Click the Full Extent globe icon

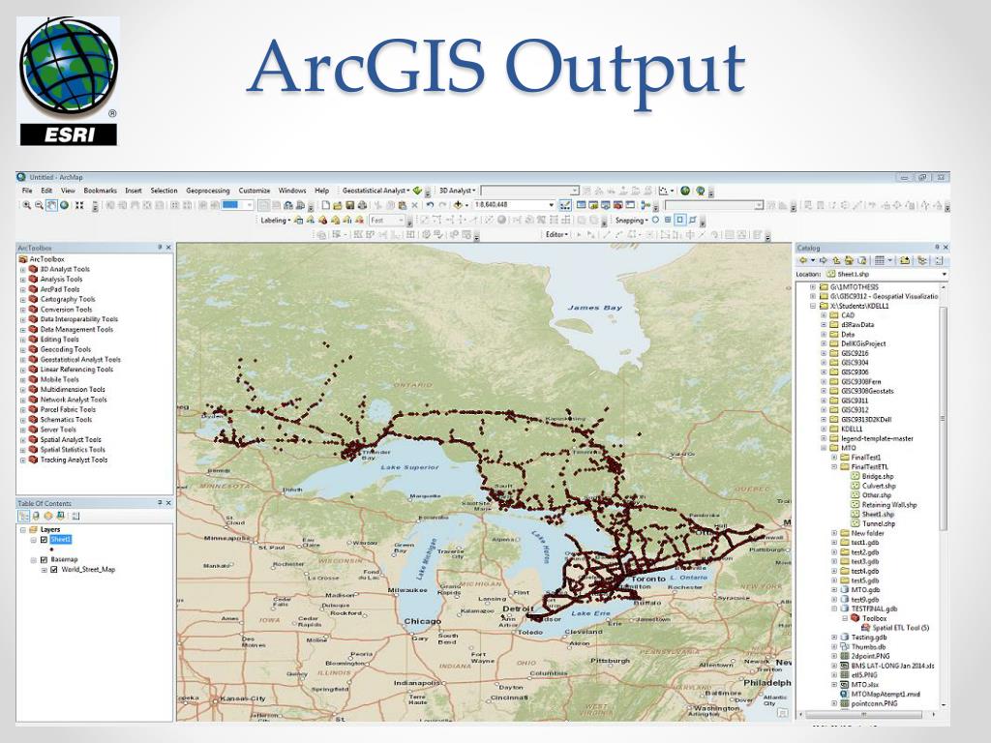click(x=64, y=205)
